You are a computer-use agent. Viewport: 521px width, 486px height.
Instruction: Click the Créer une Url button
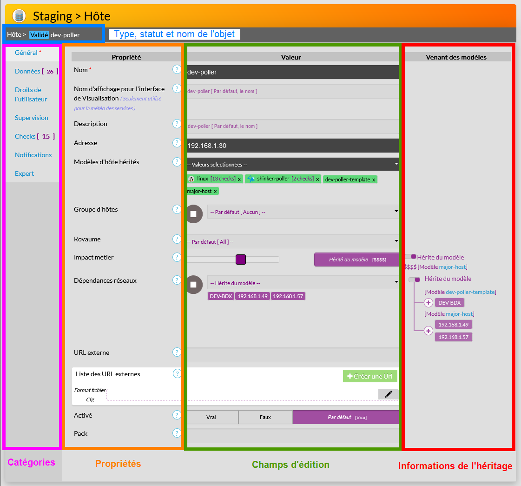(370, 376)
